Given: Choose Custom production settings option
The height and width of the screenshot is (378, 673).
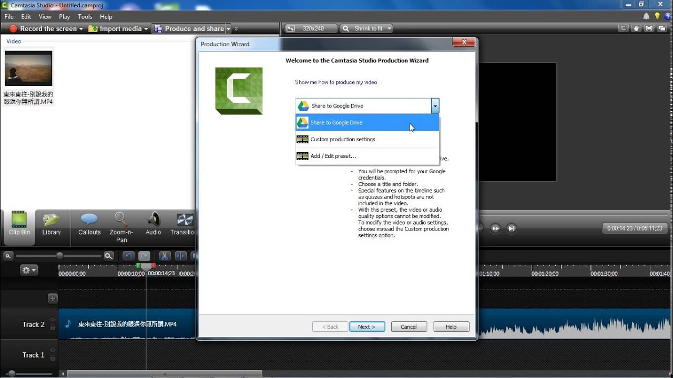Looking at the screenshot, I should point(367,140).
